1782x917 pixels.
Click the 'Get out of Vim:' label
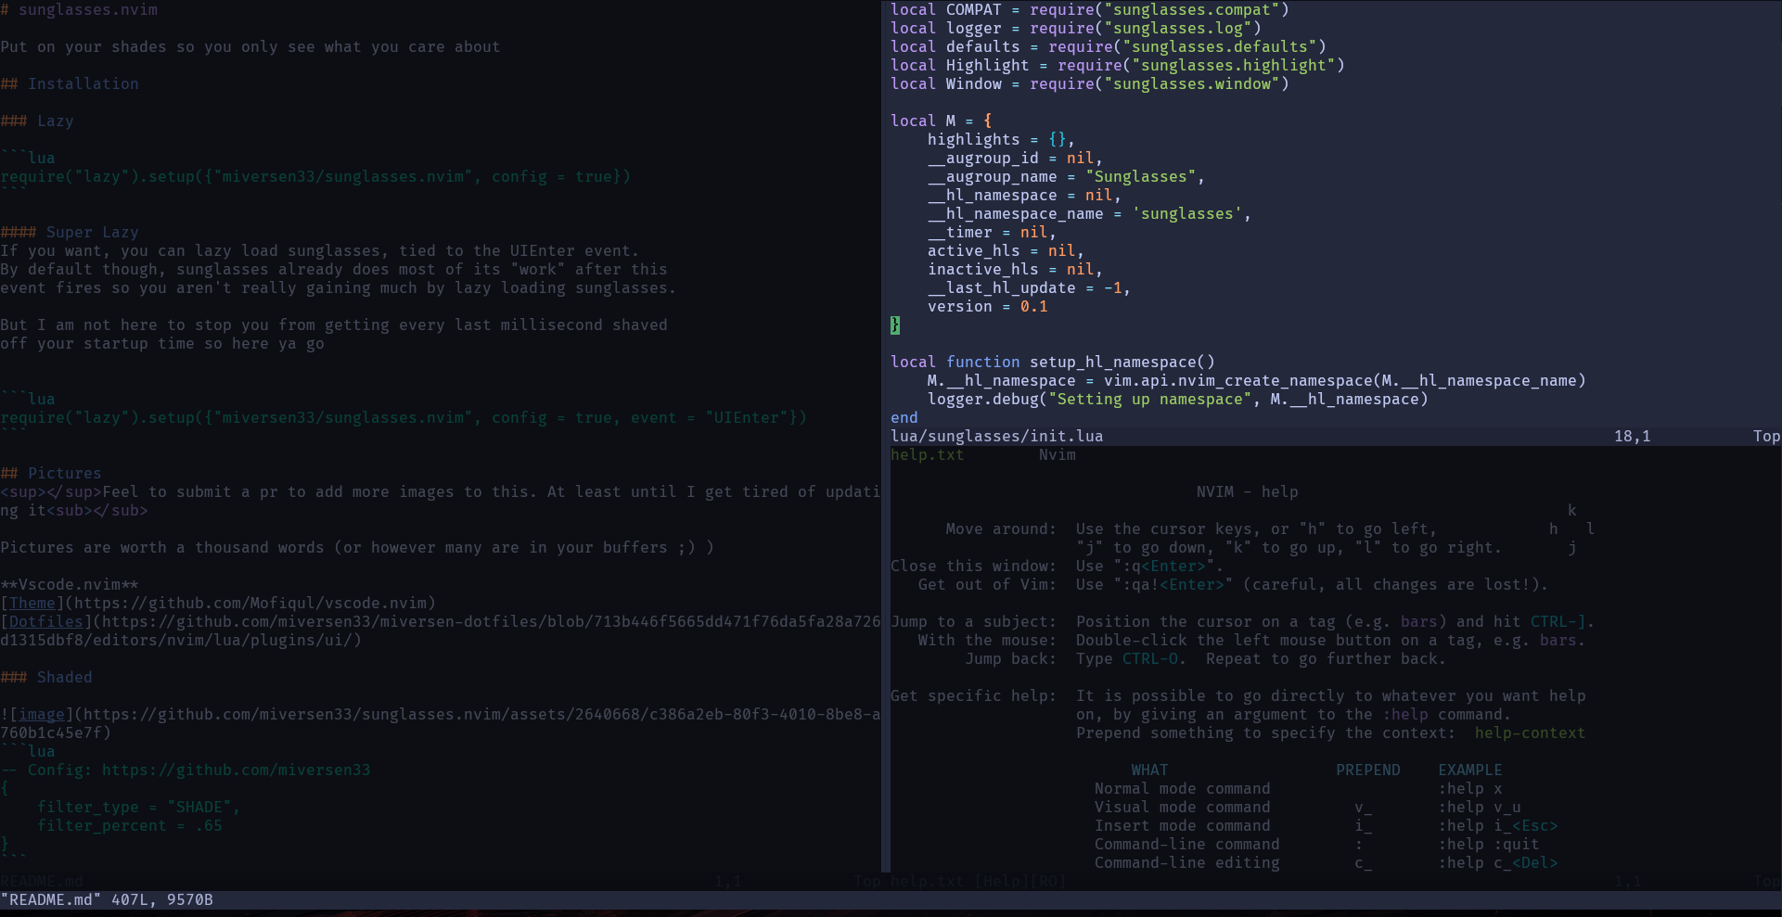[x=988, y=584]
